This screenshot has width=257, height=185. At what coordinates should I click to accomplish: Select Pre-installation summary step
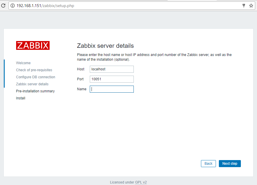(x=35, y=91)
